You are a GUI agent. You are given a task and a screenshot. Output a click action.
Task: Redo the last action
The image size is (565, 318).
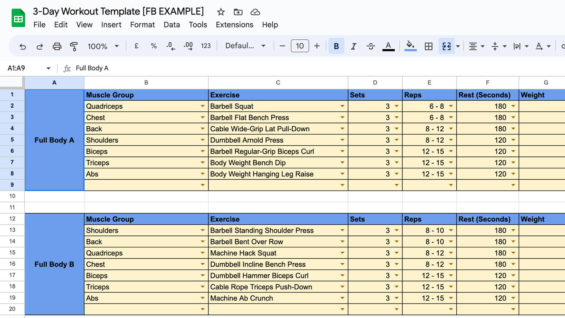(40, 46)
